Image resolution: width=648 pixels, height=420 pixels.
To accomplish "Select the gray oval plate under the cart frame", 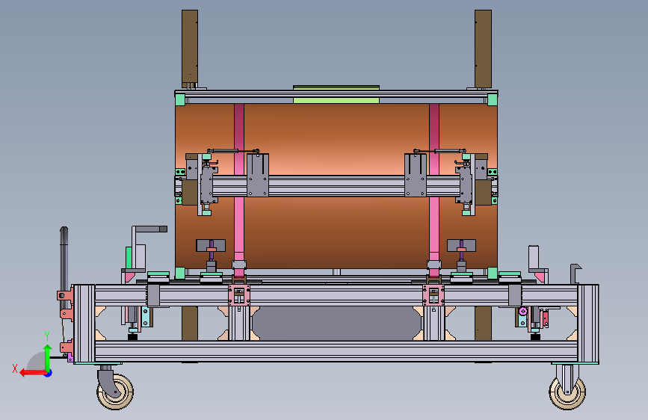I will tap(336, 324).
